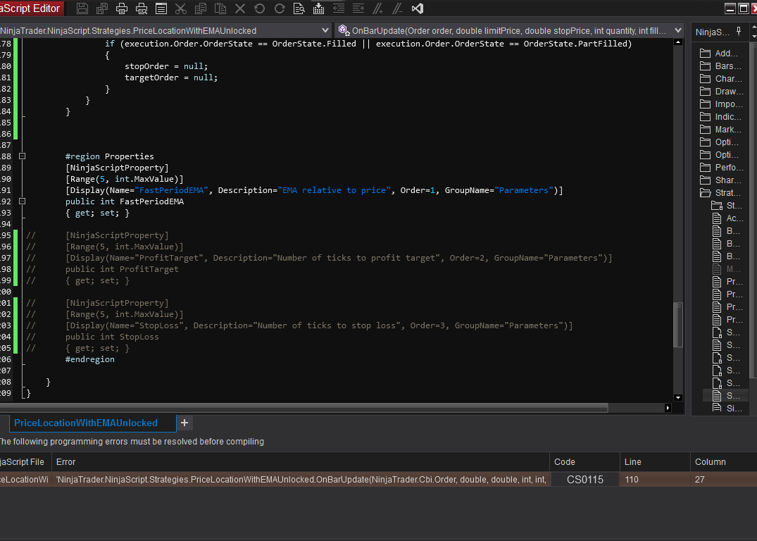The width and height of the screenshot is (757, 541).
Task: Click the code editor vertical scrollbar thumb
Action: coord(678,324)
